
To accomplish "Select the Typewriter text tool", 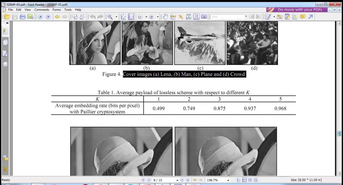I will pos(295,17).
